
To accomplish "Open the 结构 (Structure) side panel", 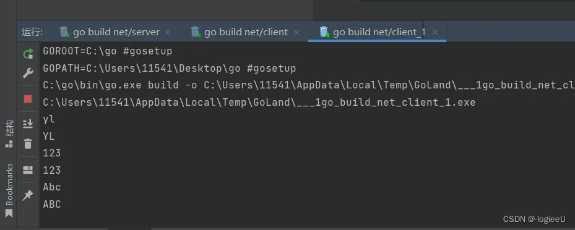I will 9,134.
